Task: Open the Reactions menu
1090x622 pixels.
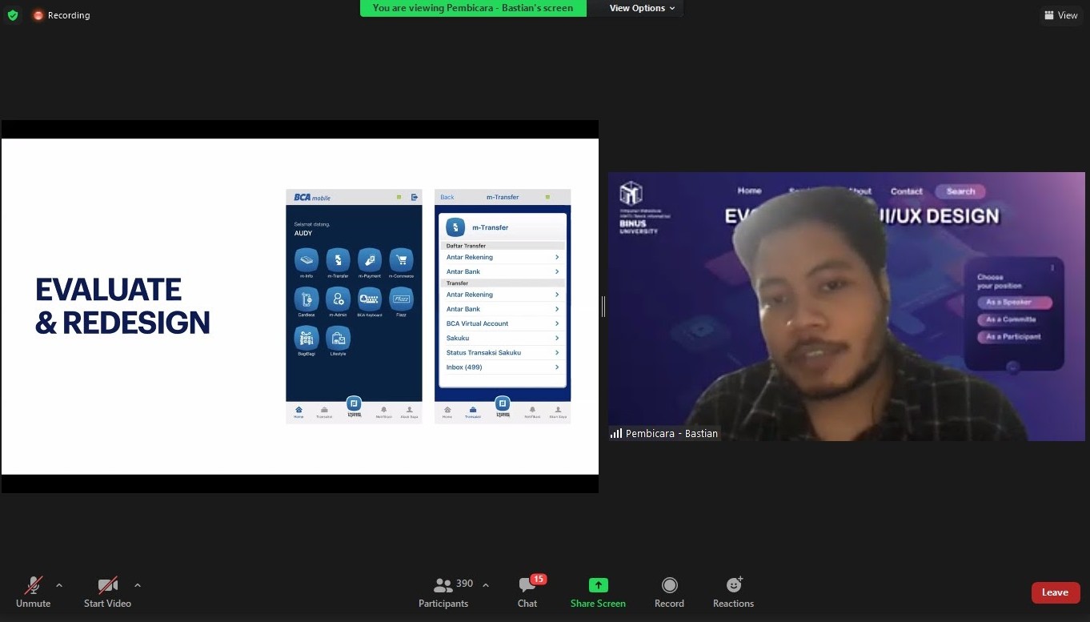Action: pyautogui.click(x=733, y=592)
